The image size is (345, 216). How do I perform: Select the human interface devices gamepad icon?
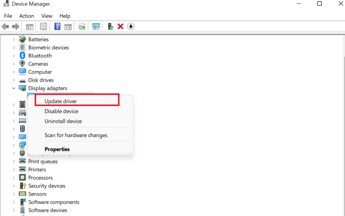point(22,112)
